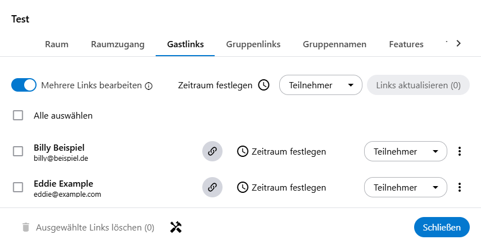481x244 pixels.
Task: Click the info icon next to Mehrere Links bearbeiten
Action: pos(149,86)
